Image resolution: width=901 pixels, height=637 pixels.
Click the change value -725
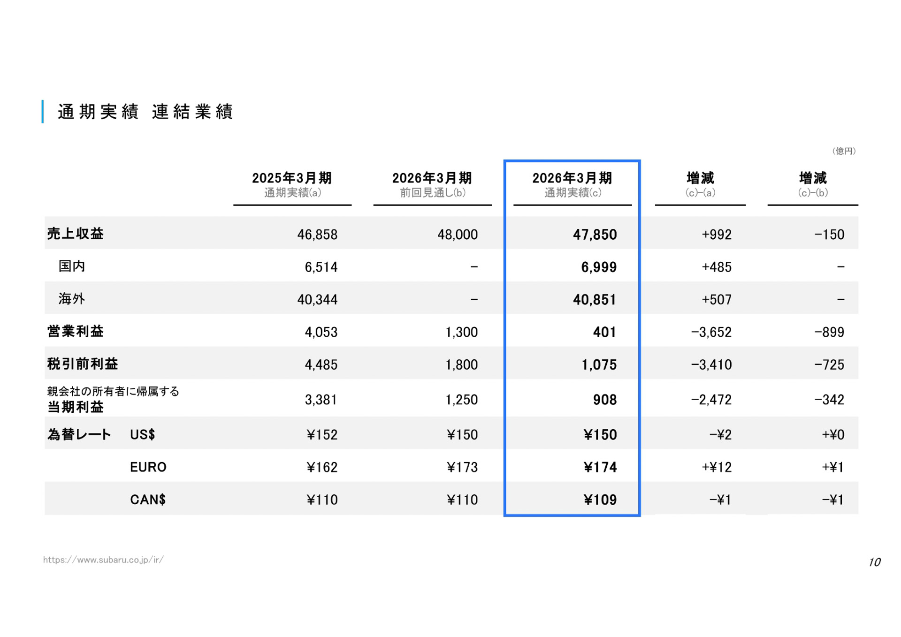829,365
